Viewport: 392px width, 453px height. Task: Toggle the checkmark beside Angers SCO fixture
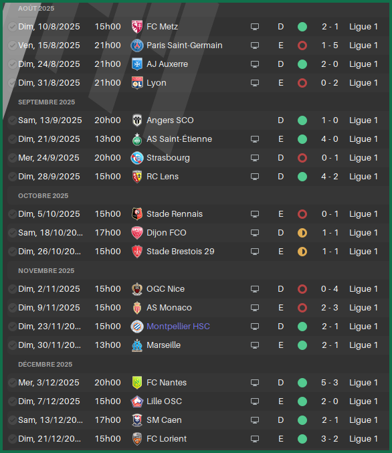(12, 120)
